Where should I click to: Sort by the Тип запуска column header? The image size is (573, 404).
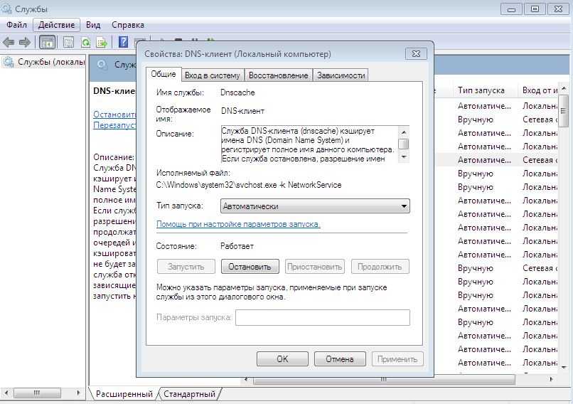point(481,90)
